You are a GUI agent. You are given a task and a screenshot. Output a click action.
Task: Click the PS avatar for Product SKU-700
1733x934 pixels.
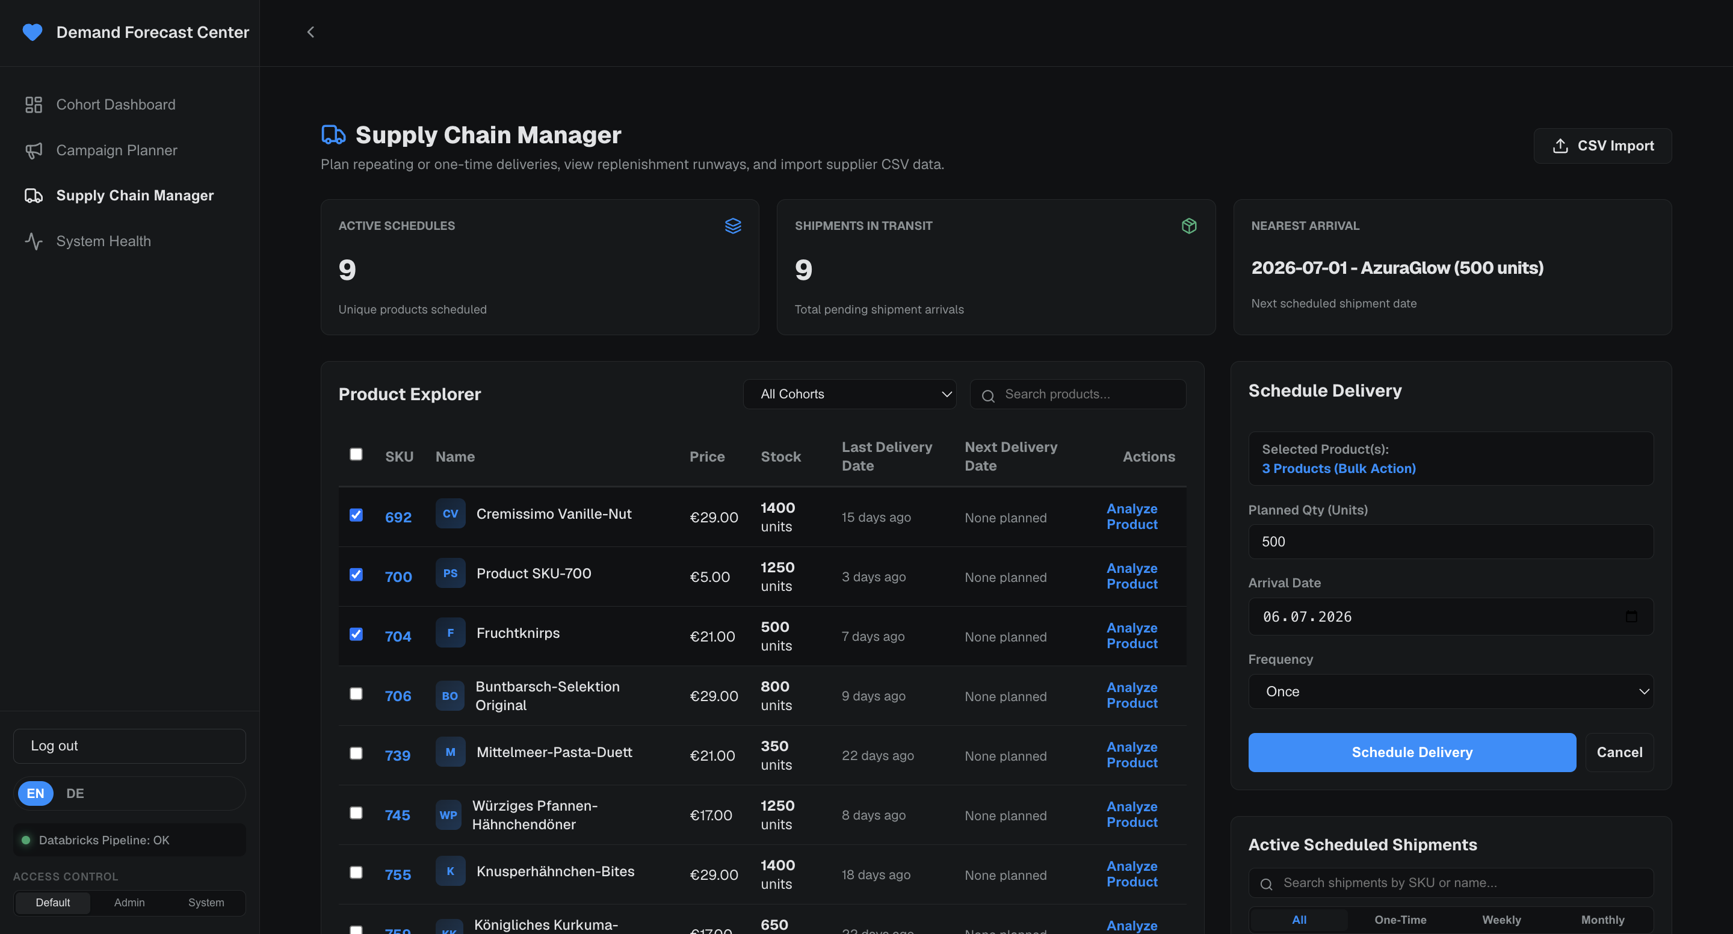click(x=450, y=574)
